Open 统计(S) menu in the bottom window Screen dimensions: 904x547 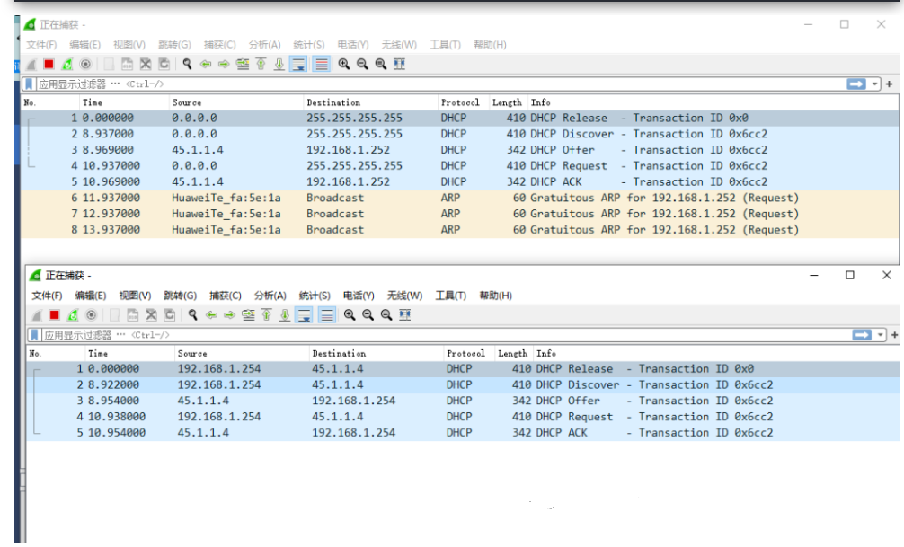pyautogui.click(x=315, y=296)
